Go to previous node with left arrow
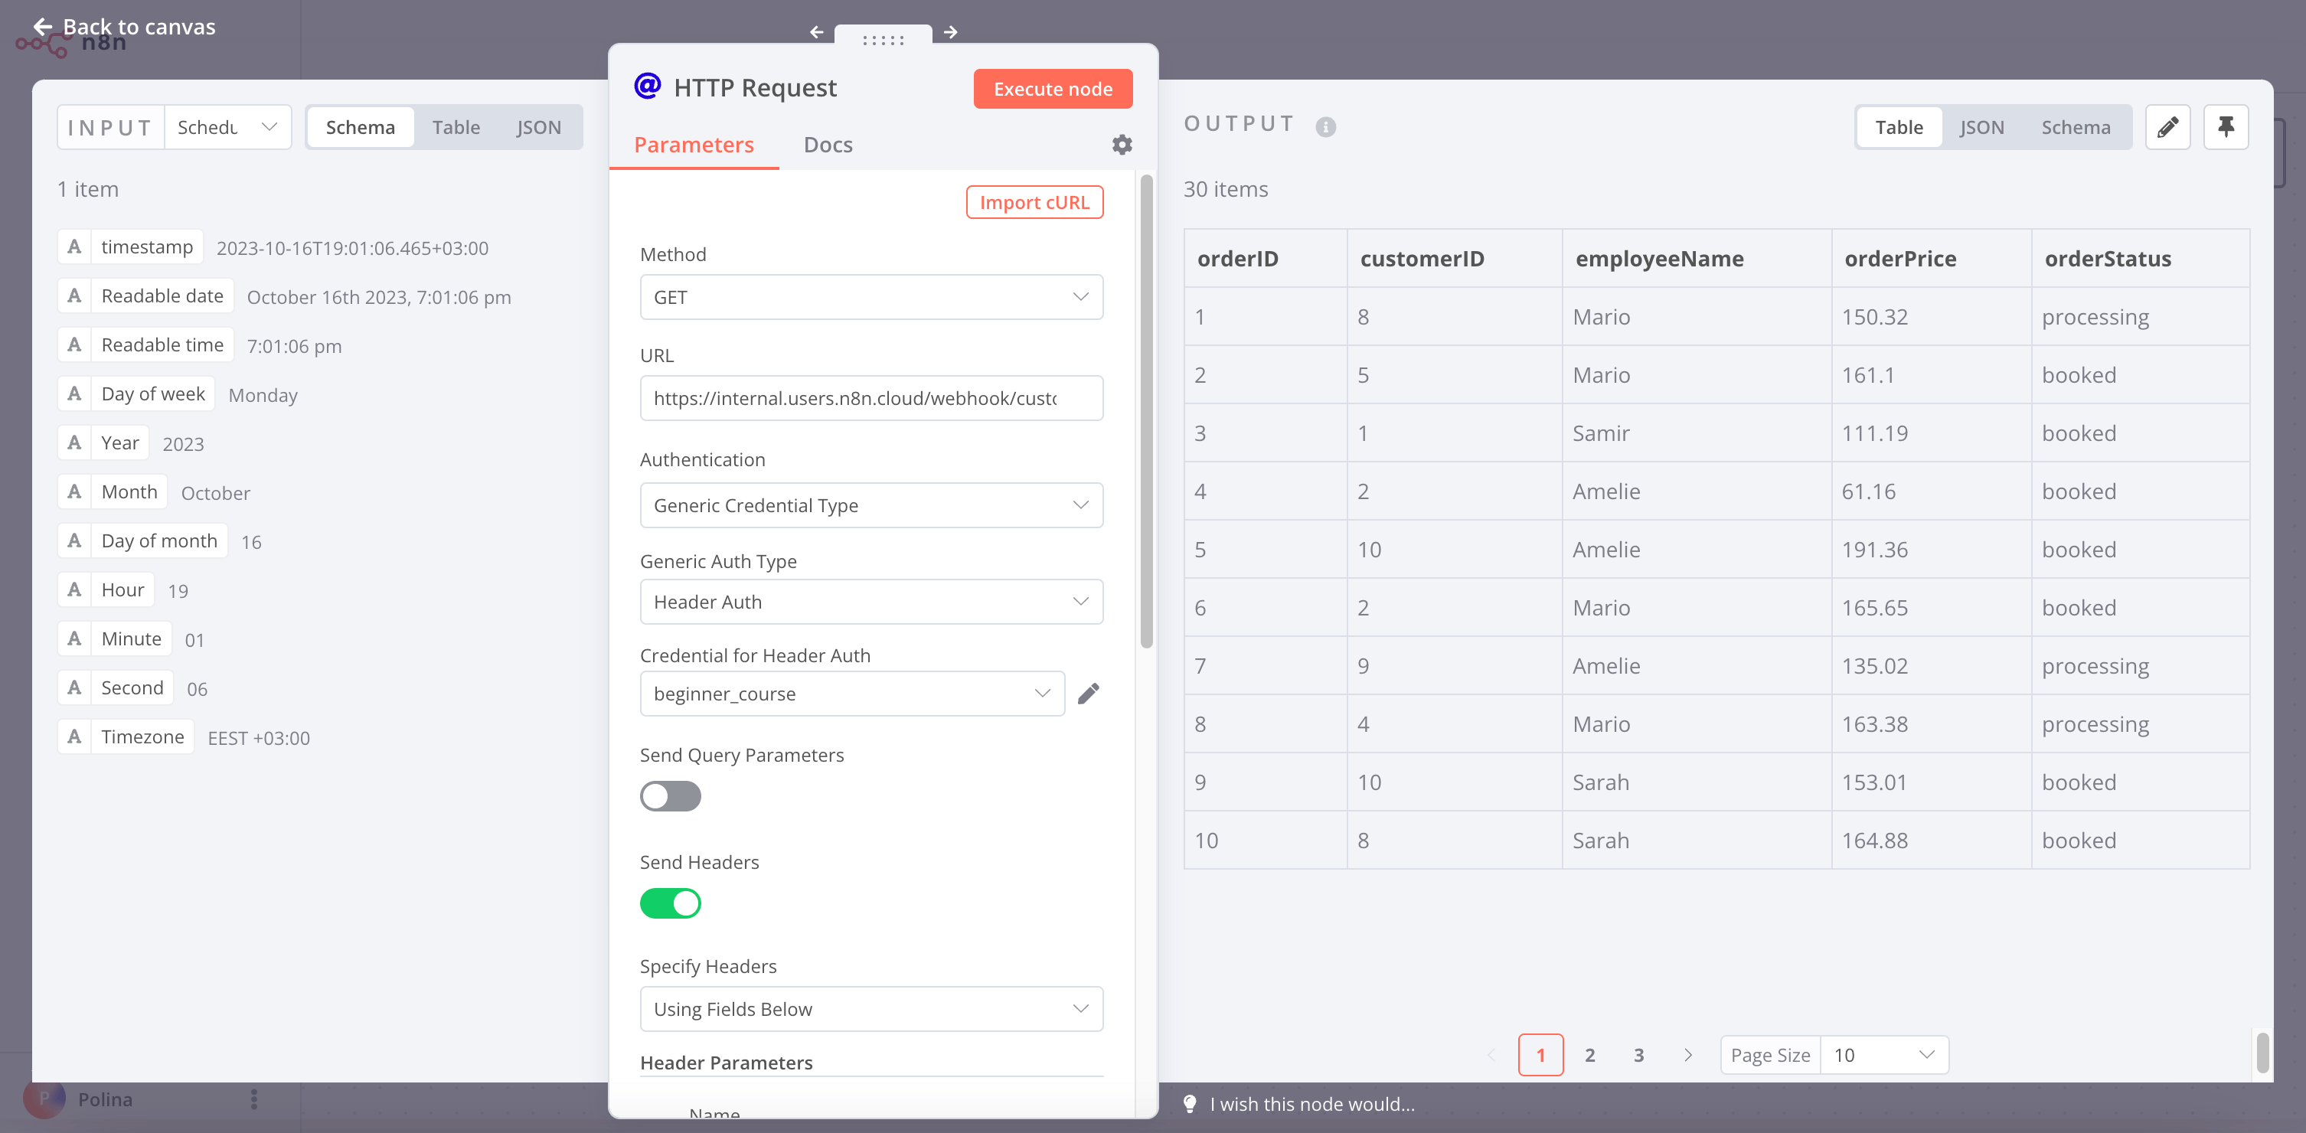Viewport: 2306px width, 1133px height. point(816,32)
